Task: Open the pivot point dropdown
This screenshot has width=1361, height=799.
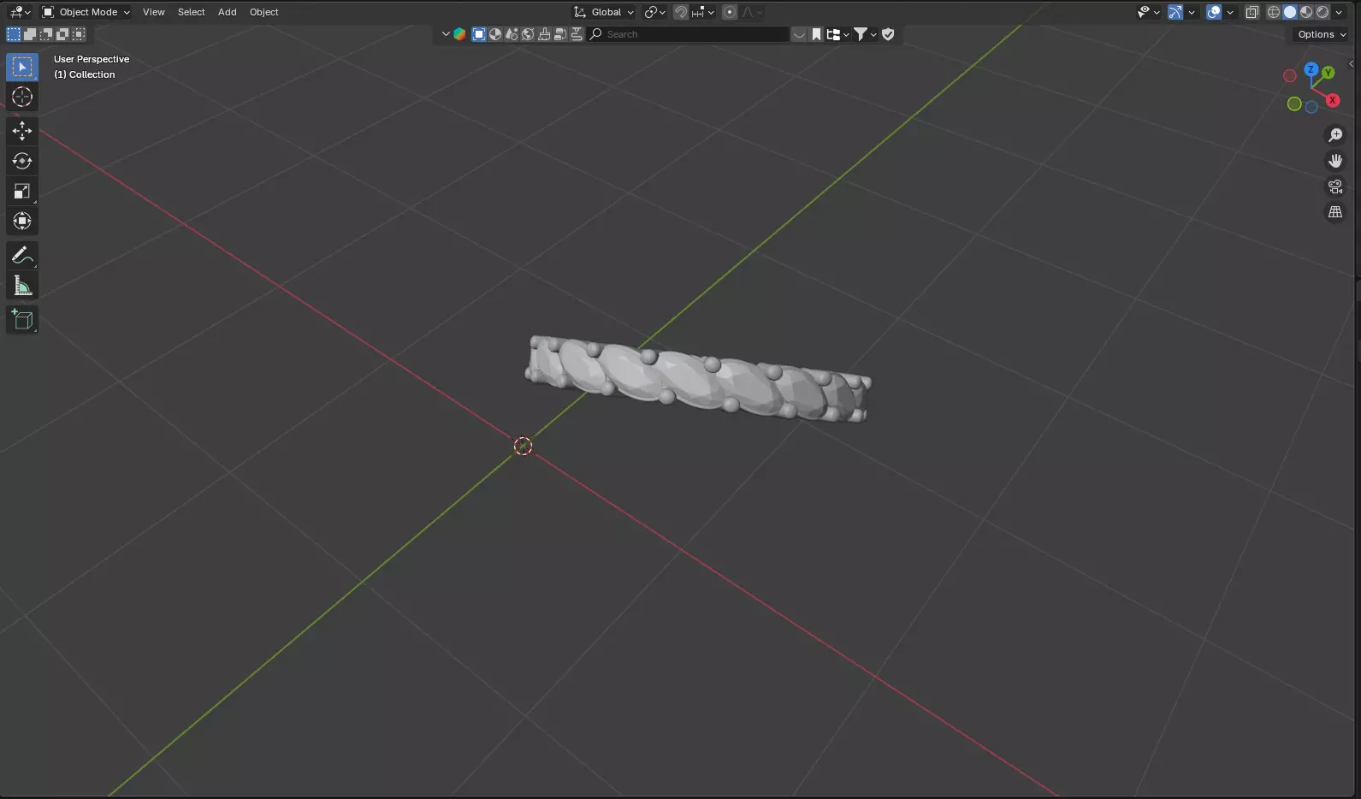Action: point(655,12)
